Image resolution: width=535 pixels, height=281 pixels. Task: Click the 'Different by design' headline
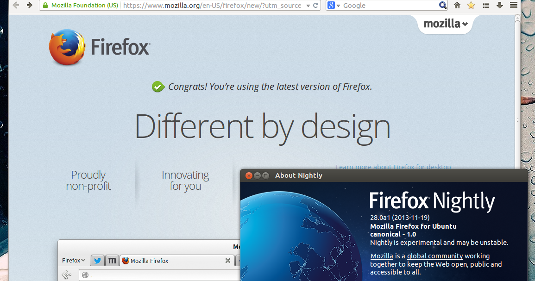click(x=262, y=128)
